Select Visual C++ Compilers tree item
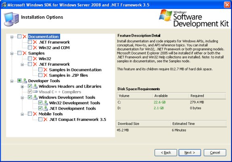Image resolution: width=232 pixels, height=162 pixels. pyautogui.click(x=60, y=92)
